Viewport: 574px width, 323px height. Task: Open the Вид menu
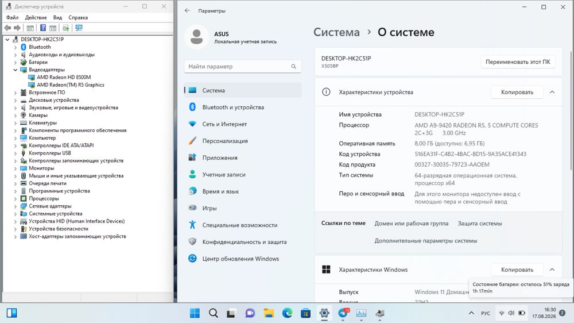pos(57,17)
